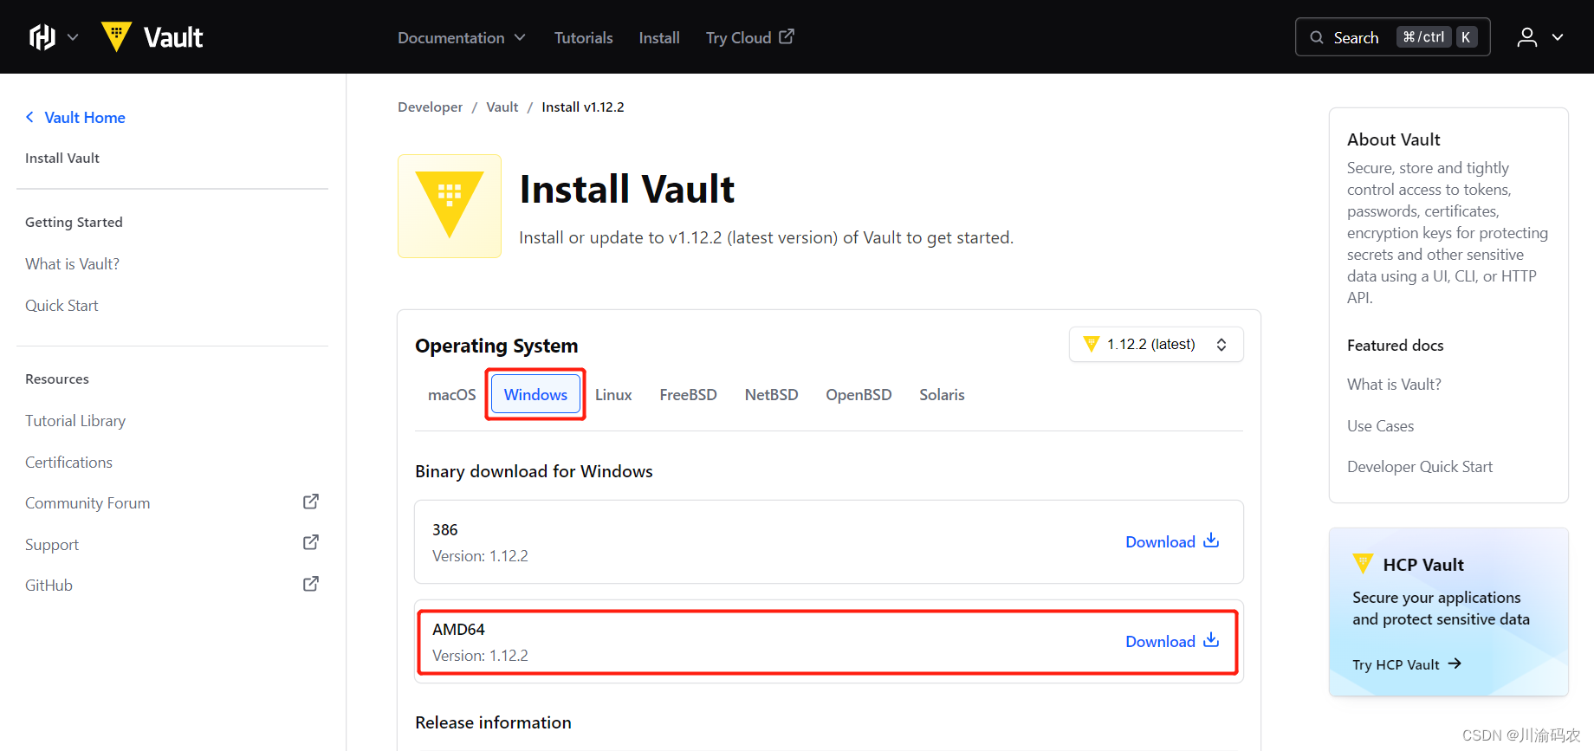Viewport: 1594px width, 751px height.
Task: Click the Search input field
Action: pos(1392,37)
